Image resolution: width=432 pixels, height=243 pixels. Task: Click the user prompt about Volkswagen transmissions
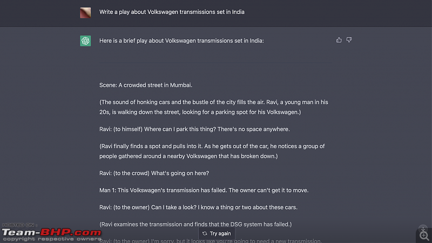click(x=172, y=12)
